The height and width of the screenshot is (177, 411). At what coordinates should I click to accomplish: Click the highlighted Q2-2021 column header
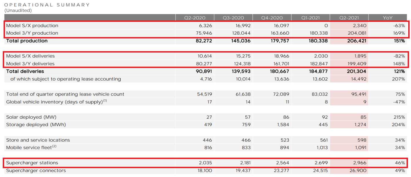(349, 18)
